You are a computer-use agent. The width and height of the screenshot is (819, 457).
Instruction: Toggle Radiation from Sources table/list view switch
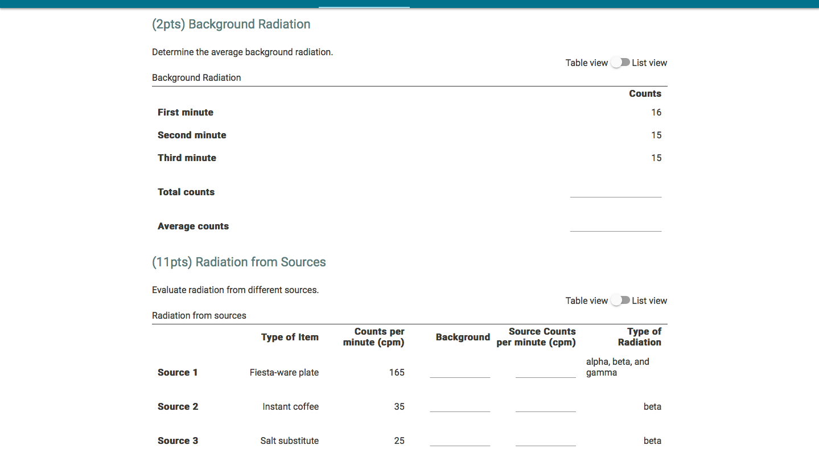click(x=620, y=300)
